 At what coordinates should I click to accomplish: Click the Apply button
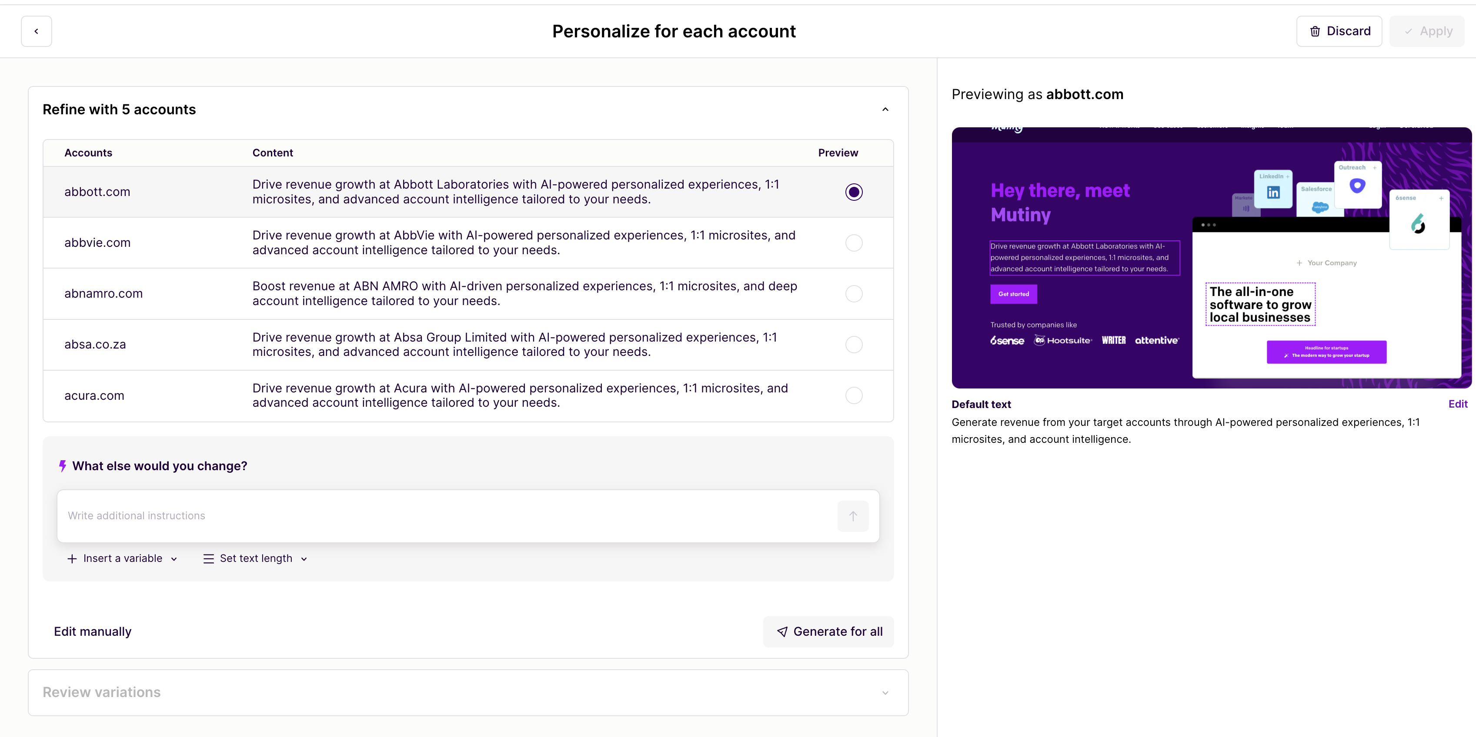tap(1427, 31)
